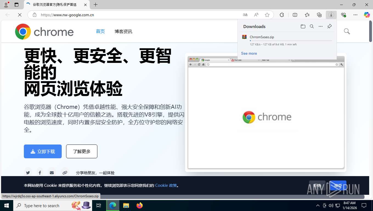Reject cookies with 拒绝 button

tap(317, 185)
